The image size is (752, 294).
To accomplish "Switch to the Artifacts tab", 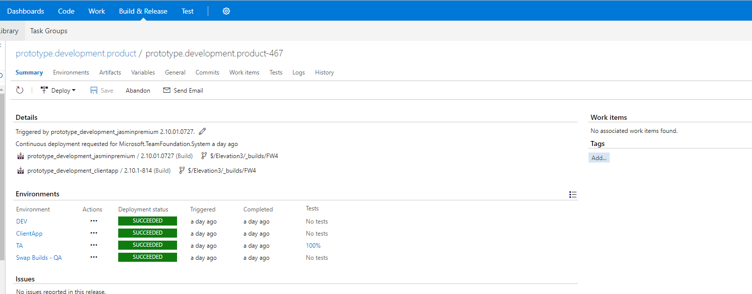I will coord(110,72).
